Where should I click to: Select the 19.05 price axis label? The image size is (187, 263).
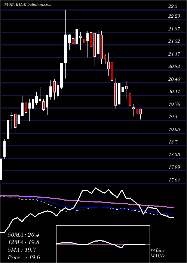pos(174,130)
